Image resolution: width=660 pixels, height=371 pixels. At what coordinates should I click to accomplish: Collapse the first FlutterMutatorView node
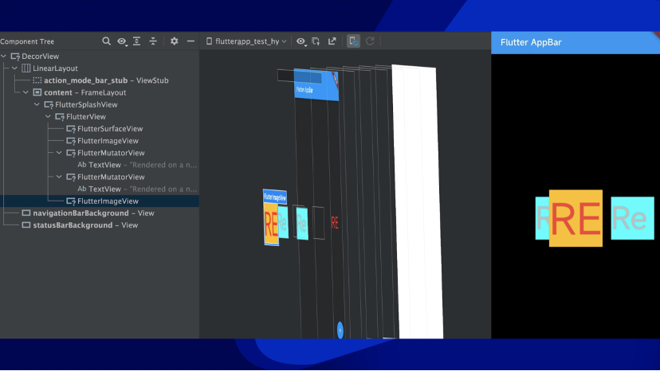pyautogui.click(x=59, y=153)
